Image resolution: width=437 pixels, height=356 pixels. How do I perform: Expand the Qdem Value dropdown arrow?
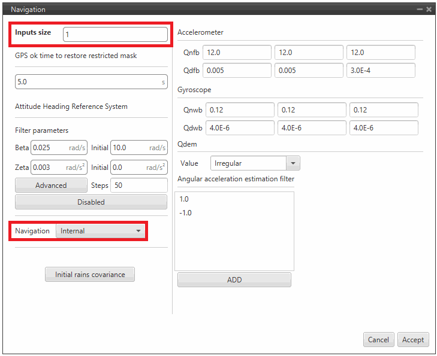[293, 163]
